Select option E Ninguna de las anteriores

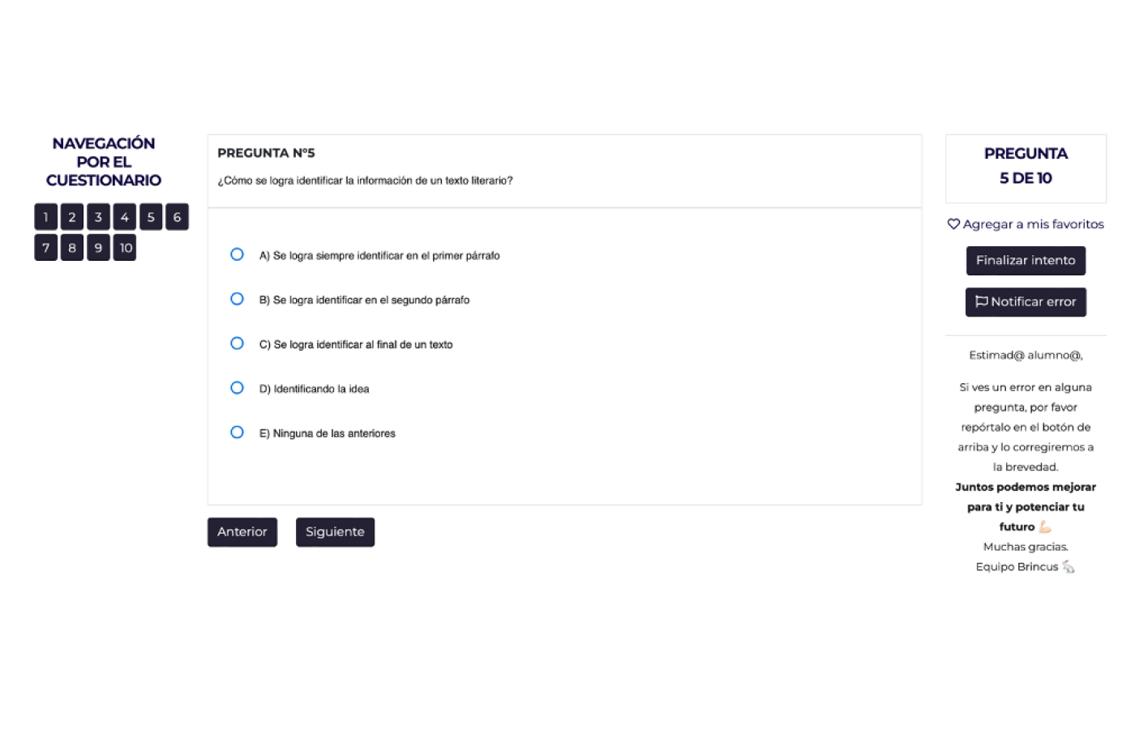click(x=237, y=433)
